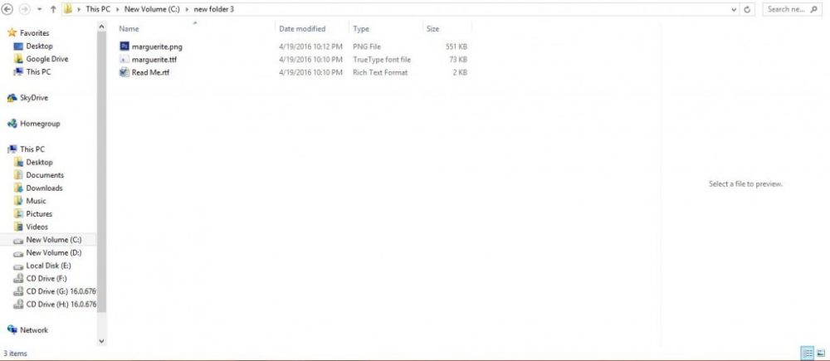This screenshot has height=361, width=830.
Task: Click the Back navigation arrow
Action: (x=8, y=9)
